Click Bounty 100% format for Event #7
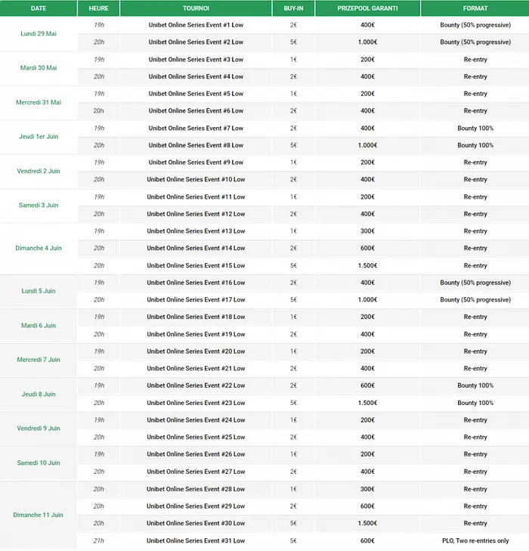This screenshot has width=529, height=551. coord(475,128)
